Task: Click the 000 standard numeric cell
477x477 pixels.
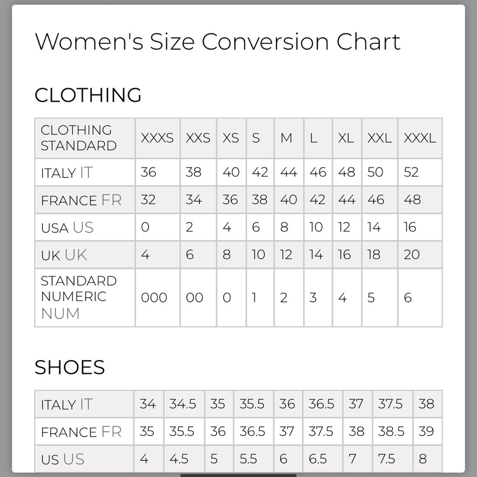Action: [x=157, y=298]
